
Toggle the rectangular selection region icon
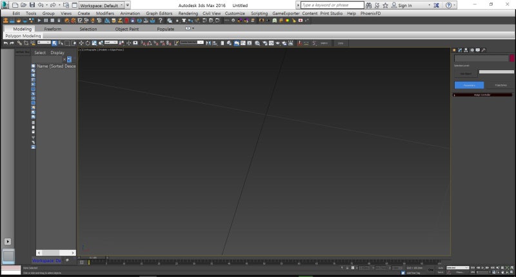pos(67,43)
